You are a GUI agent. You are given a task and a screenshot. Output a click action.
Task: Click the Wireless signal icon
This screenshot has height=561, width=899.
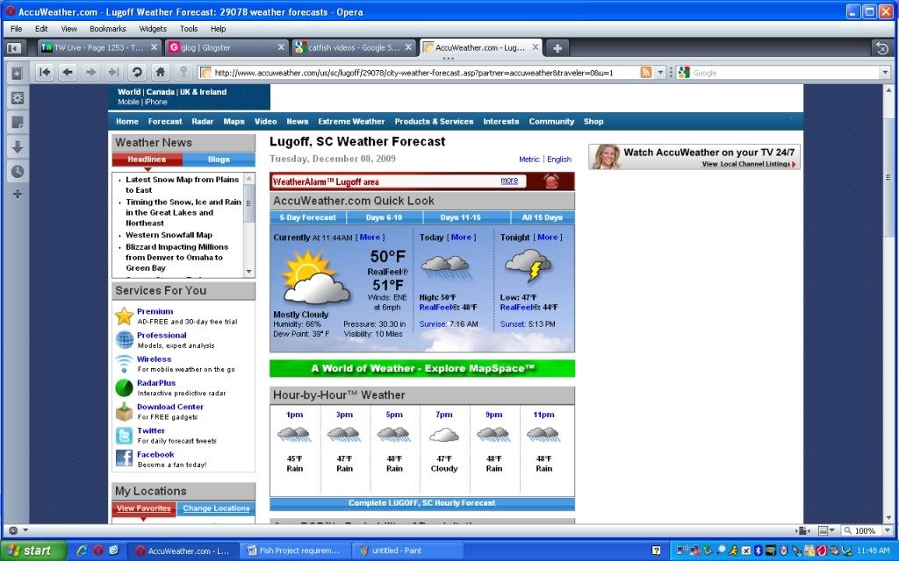pyautogui.click(x=124, y=364)
